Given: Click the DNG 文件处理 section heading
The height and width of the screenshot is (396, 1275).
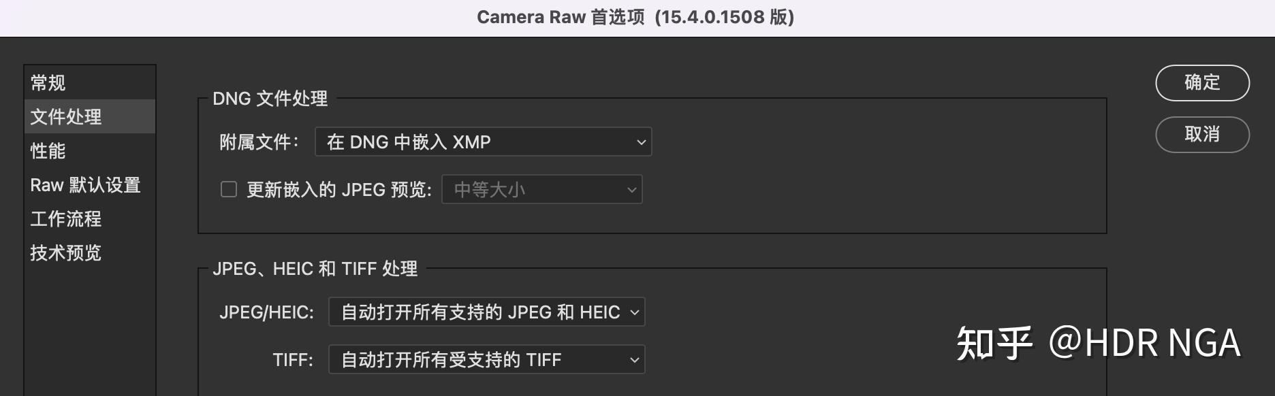Looking at the screenshot, I should pyautogui.click(x=270, y=98).
